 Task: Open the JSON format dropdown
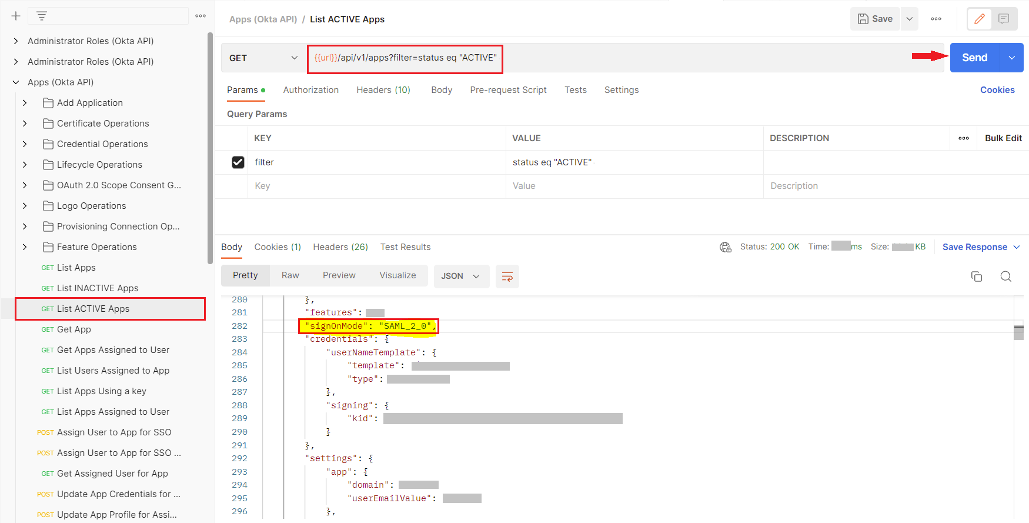pyautogui.click(x=461, y=277)
